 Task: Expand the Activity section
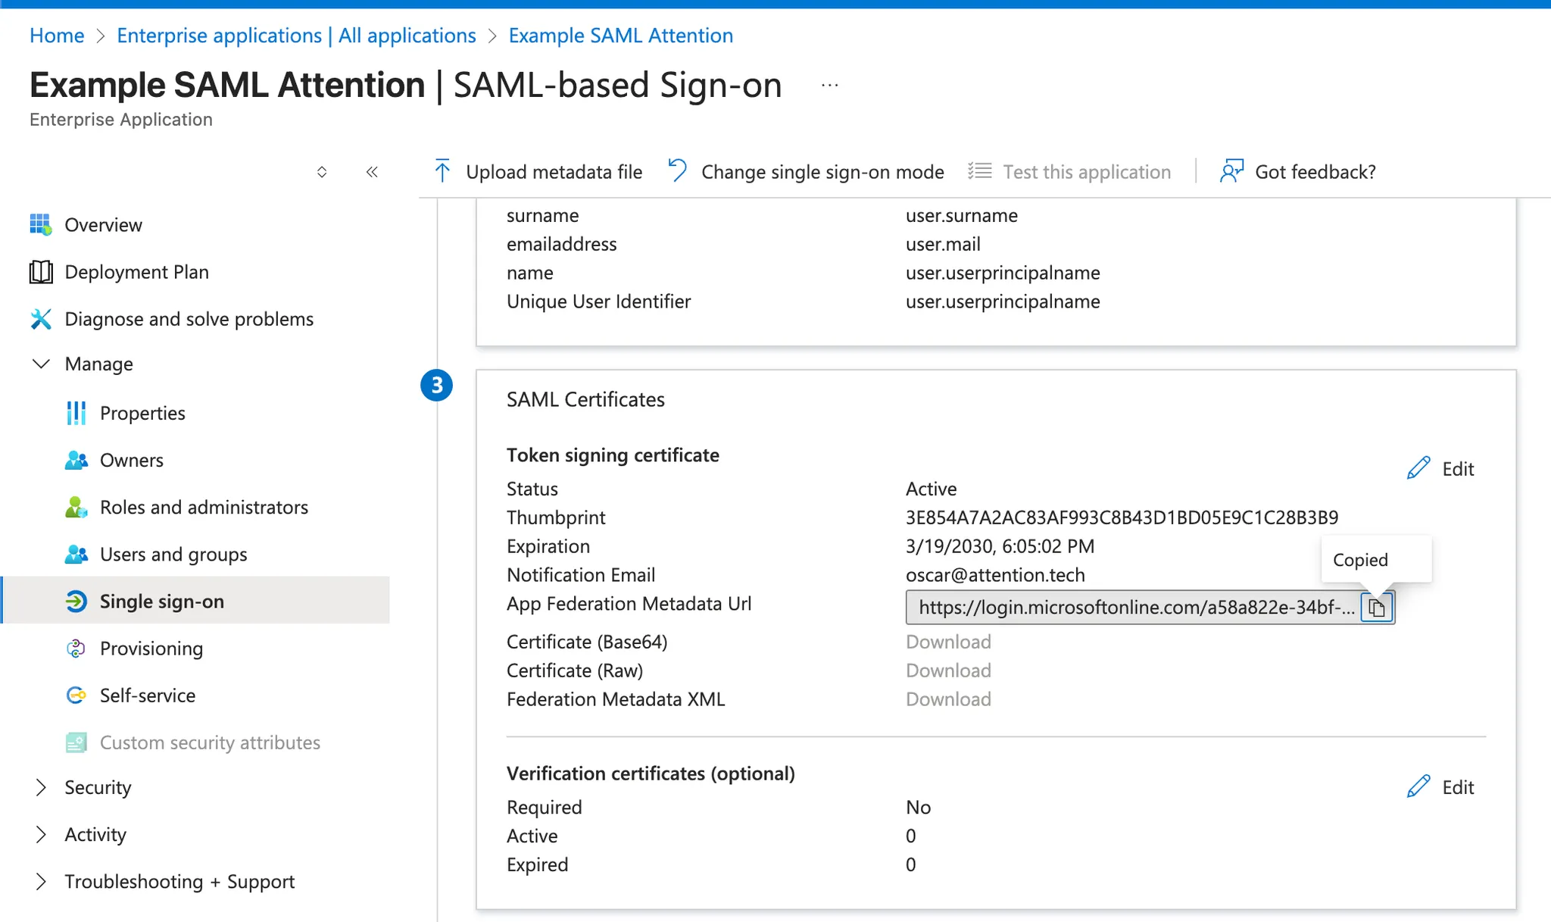point(41,835)
